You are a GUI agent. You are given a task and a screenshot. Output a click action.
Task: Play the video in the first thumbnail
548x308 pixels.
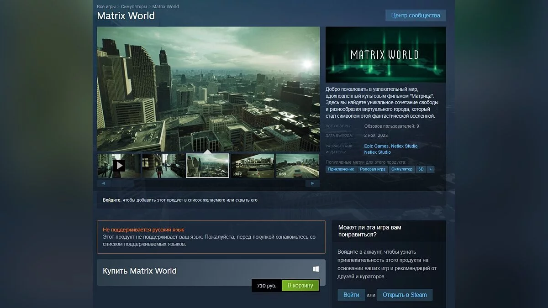coord(119,165)
